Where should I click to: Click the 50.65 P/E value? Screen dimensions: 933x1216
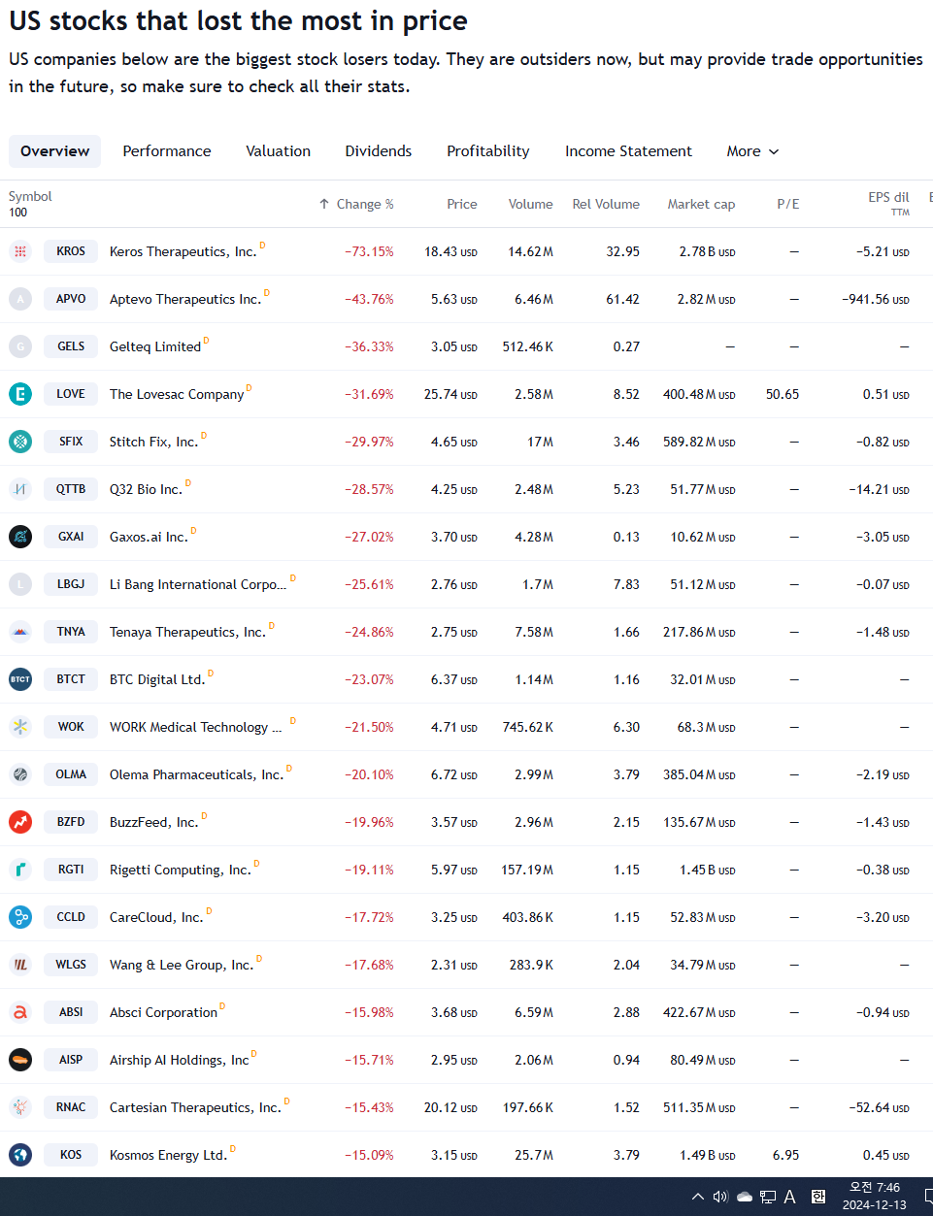click(x=783, y=394)
